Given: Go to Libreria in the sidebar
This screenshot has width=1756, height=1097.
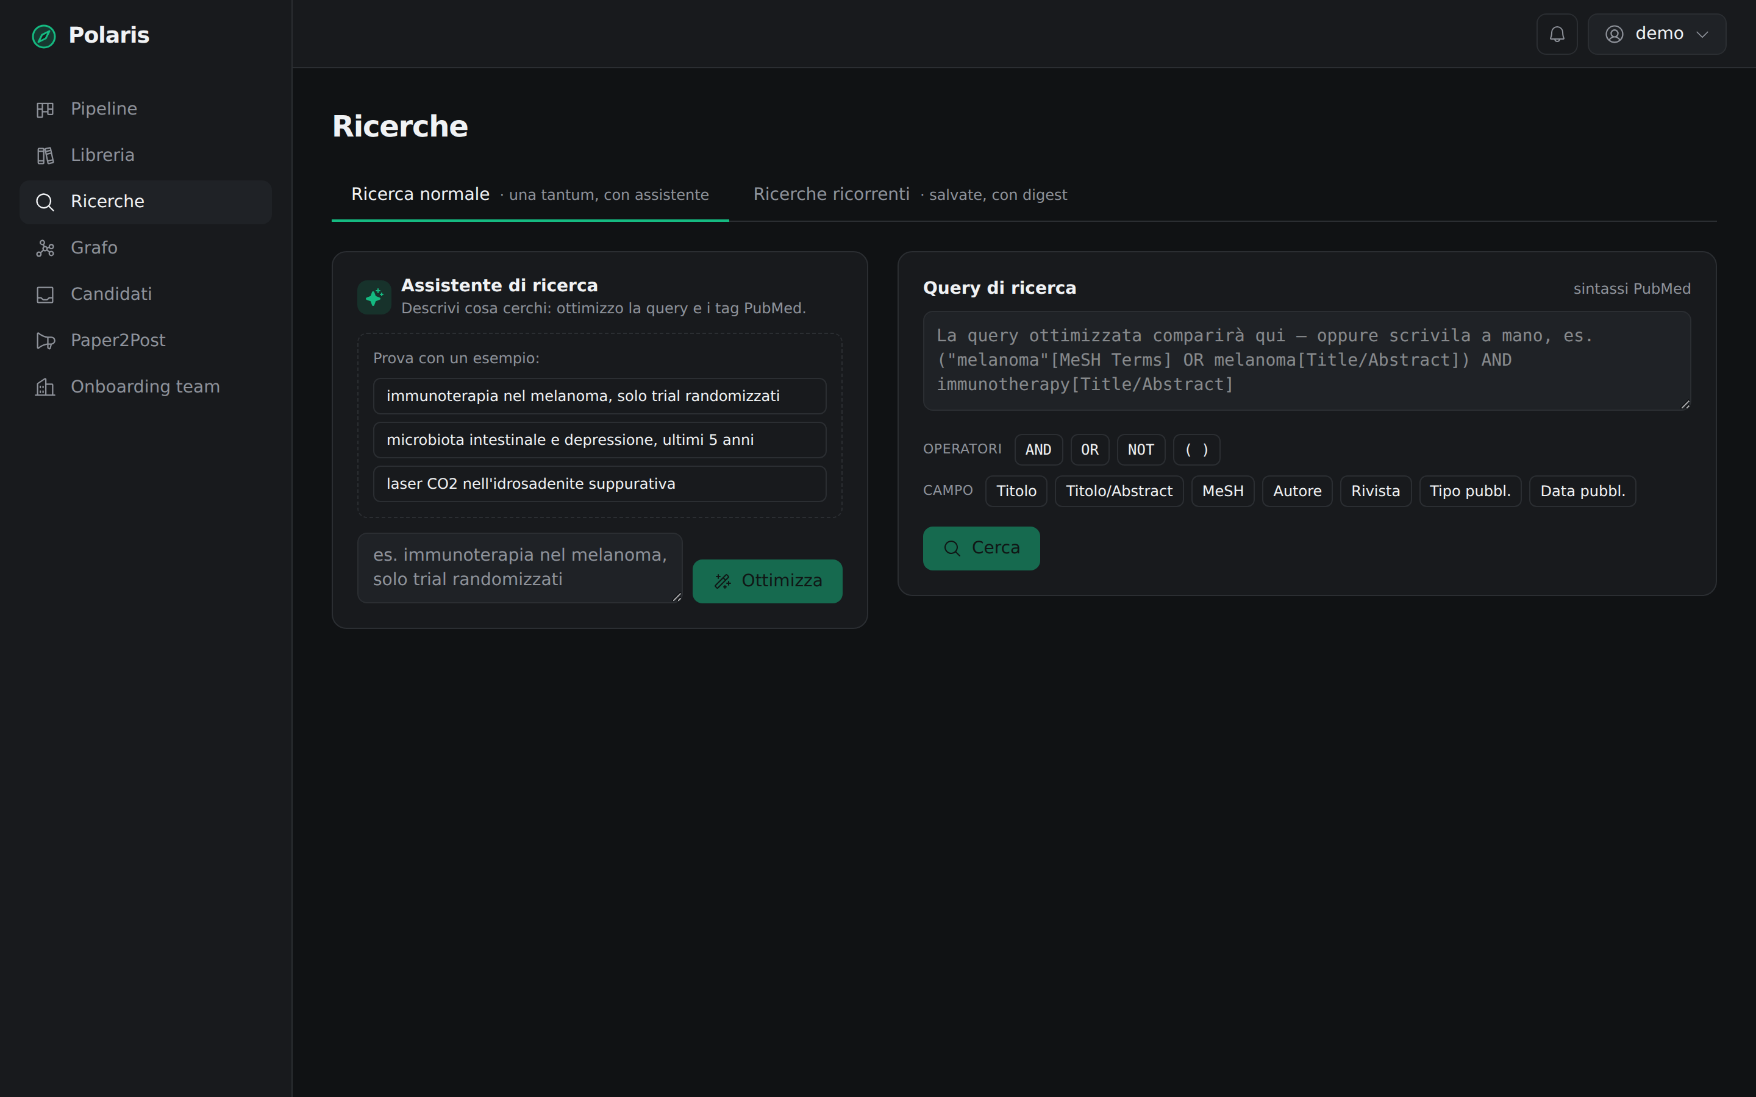Looking at the screenshot, I should (146, 155).
